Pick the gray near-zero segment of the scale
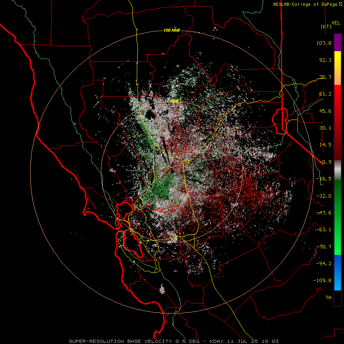This screenshot has height=344, width=344. tap(338, 170)
